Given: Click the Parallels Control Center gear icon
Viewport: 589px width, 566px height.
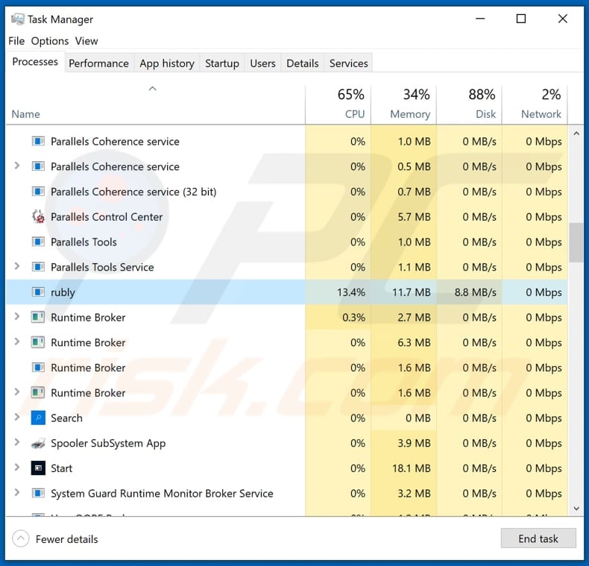Looking at the screenshot, I should point(38,217).
